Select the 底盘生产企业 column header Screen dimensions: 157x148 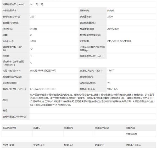(x=102, y=128)
